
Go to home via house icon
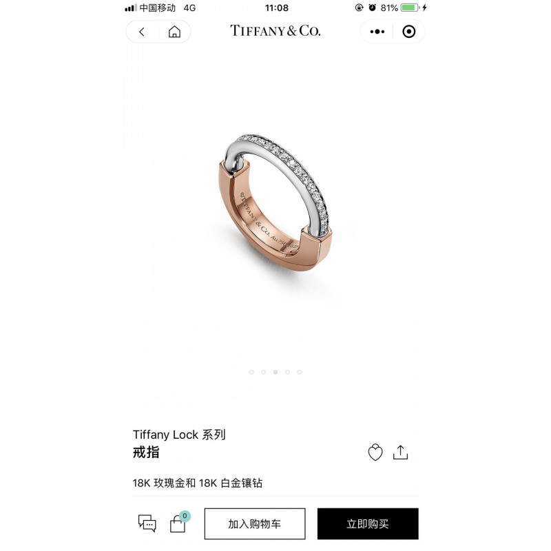tap(174, 32)
